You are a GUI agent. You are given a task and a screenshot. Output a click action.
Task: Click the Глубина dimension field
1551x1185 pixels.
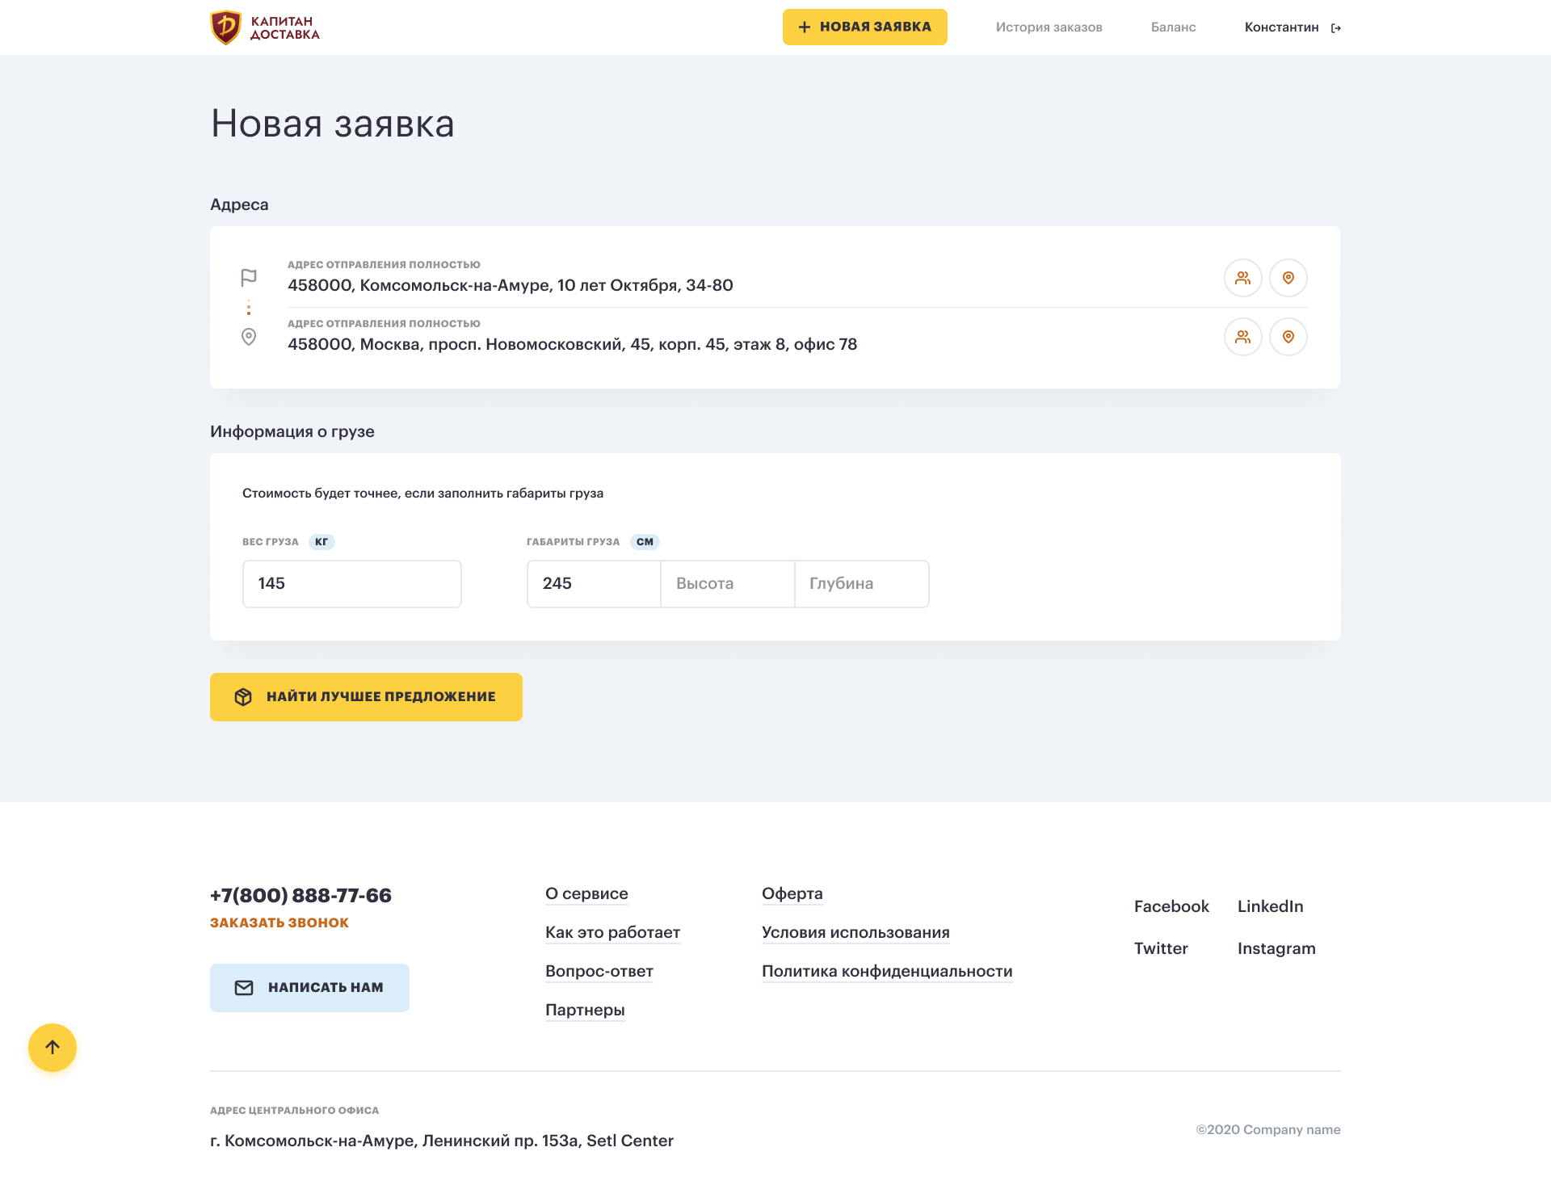pyautogui.click(x=861, y=583)
